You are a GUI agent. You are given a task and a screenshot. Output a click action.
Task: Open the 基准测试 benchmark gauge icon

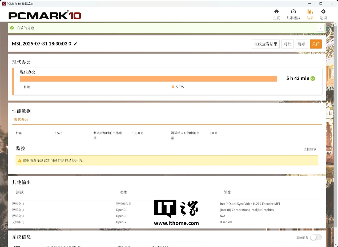293,12
